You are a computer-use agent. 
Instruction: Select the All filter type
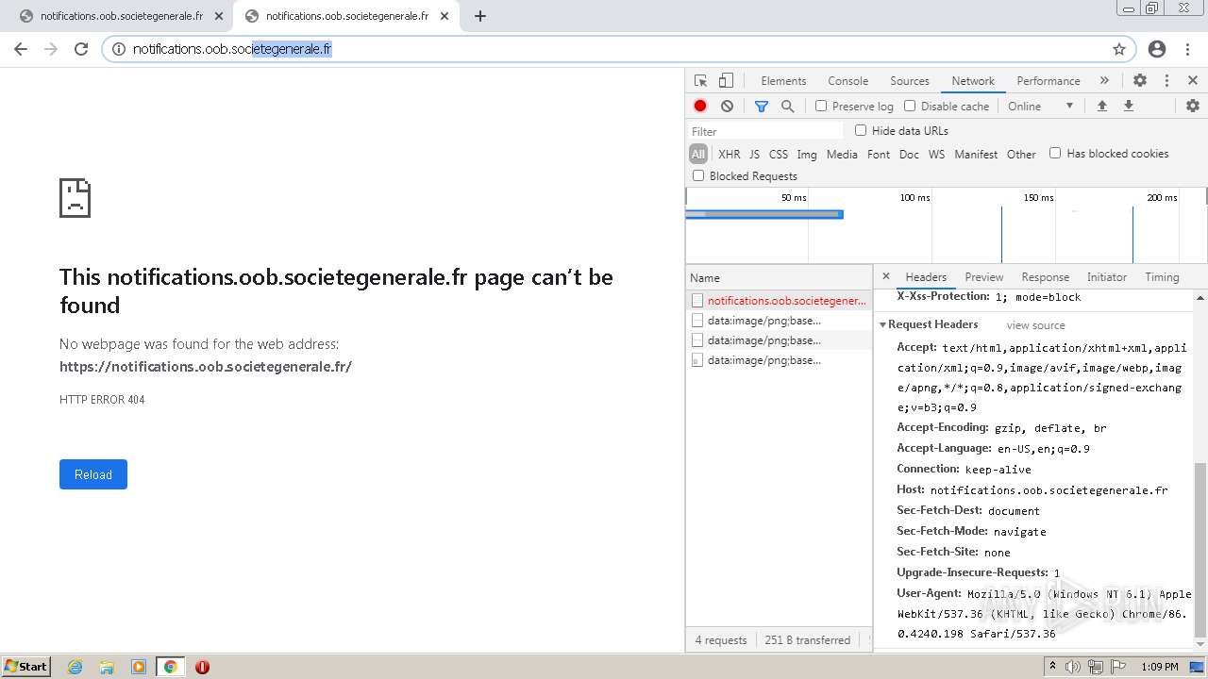coord(698,154)
